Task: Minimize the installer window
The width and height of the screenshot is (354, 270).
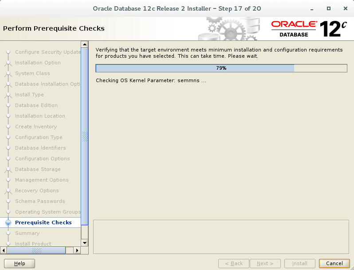Action: [312, 9]
